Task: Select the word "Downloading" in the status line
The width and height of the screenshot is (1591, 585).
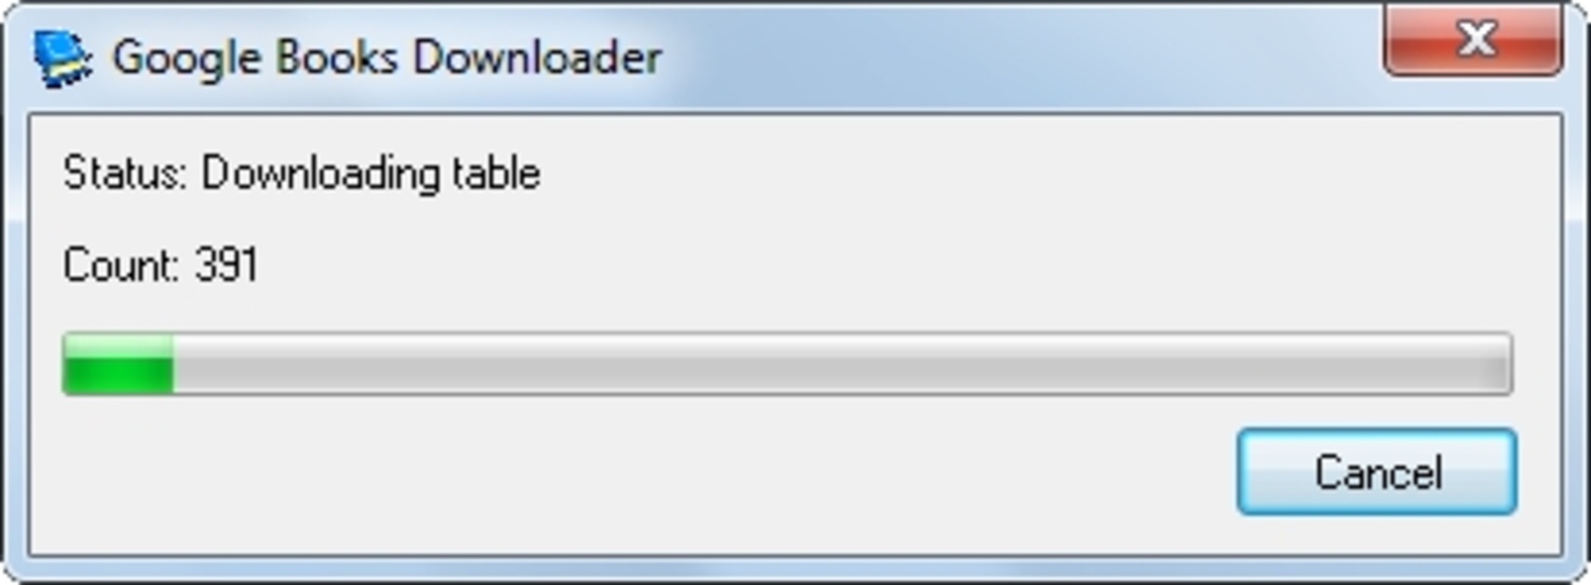Action: pyautogui.click(x=320, y=175)
